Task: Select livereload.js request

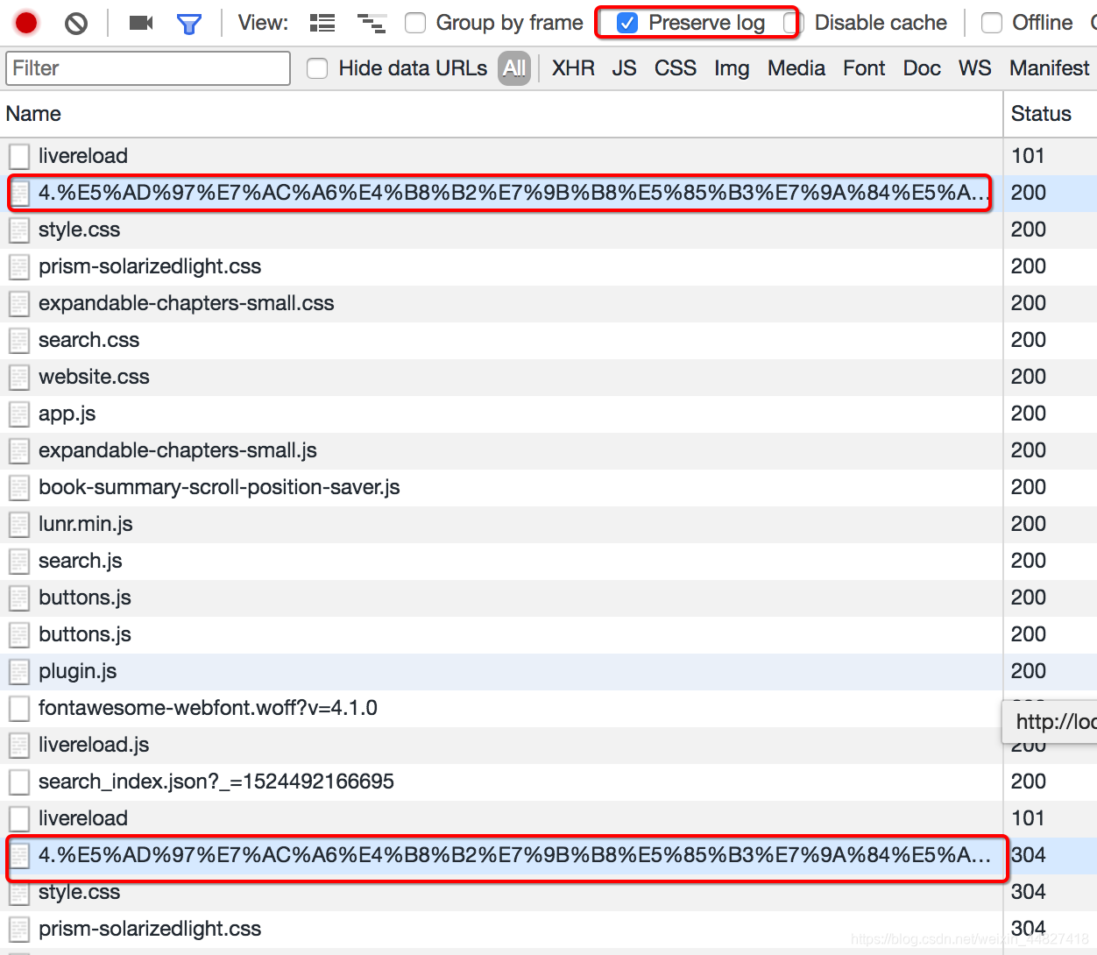Action: click(548, 745)
